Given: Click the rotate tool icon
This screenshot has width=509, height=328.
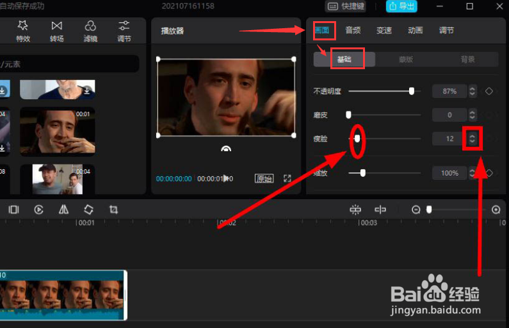Looking at the screenshot, I should [88, 209].
